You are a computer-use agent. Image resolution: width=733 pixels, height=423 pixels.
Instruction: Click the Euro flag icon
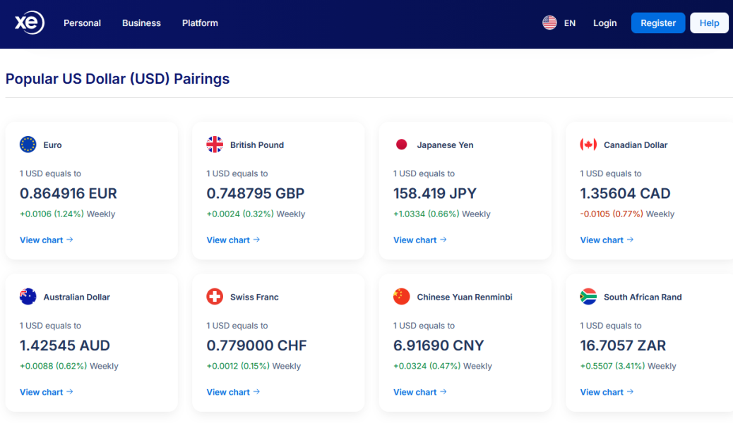[28, 145]
